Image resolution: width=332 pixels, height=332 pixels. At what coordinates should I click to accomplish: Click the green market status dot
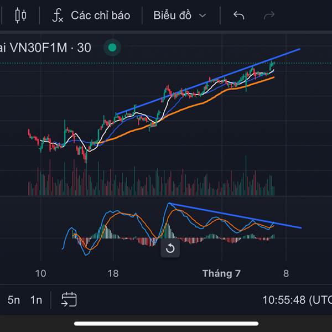(112, 48)
